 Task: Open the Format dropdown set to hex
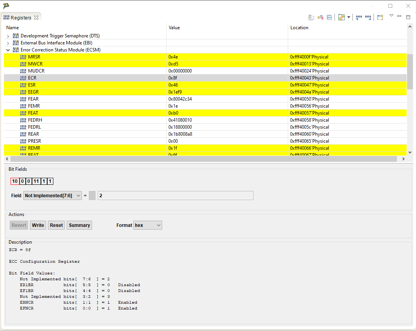147,225
